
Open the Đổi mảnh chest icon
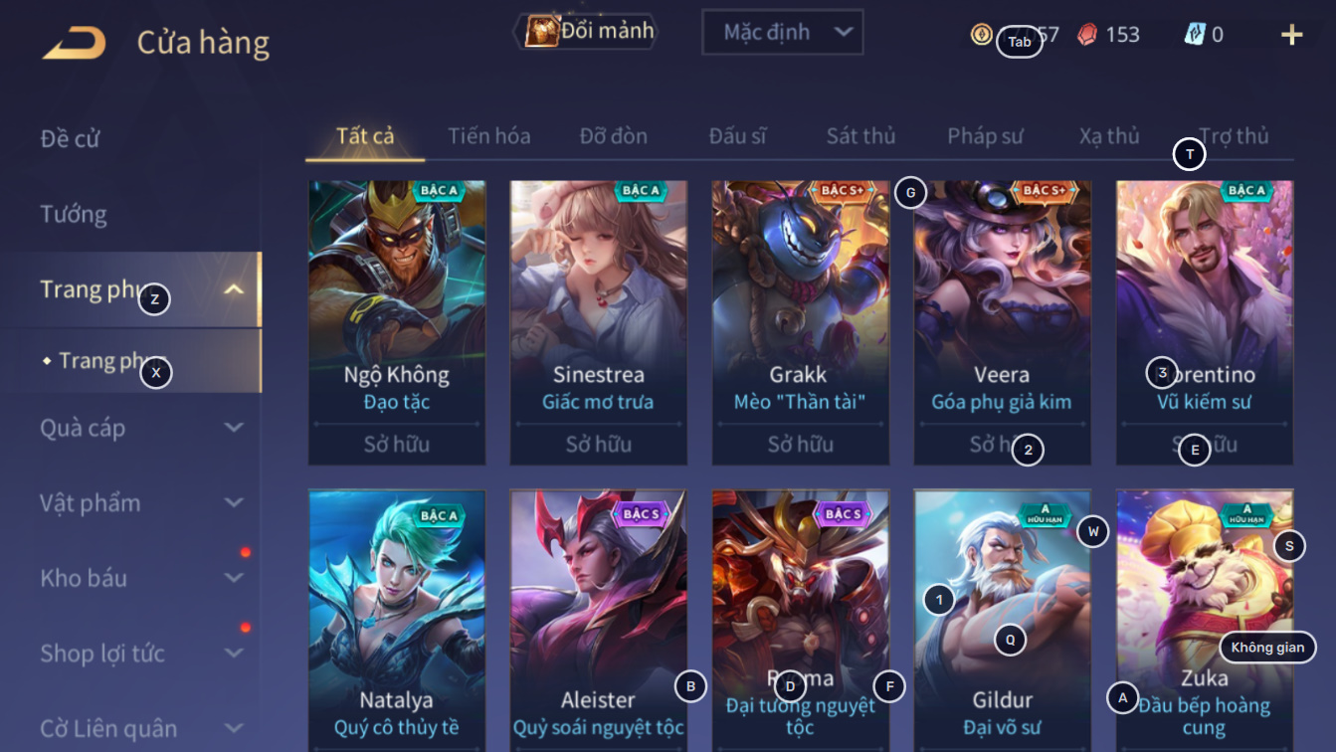pyautogui.click(x=542, y=32)
